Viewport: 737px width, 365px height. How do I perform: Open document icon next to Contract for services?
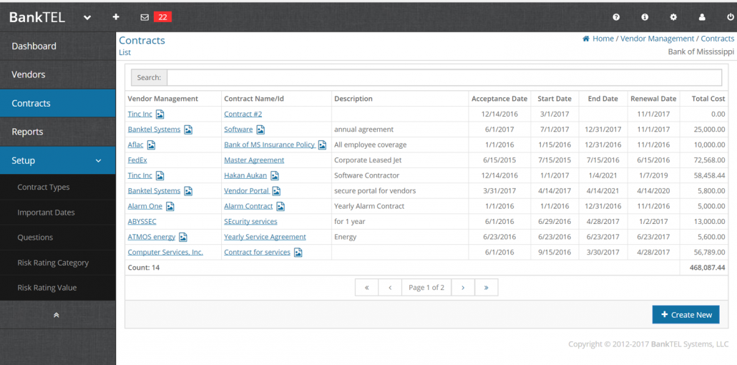click(298, 252)
